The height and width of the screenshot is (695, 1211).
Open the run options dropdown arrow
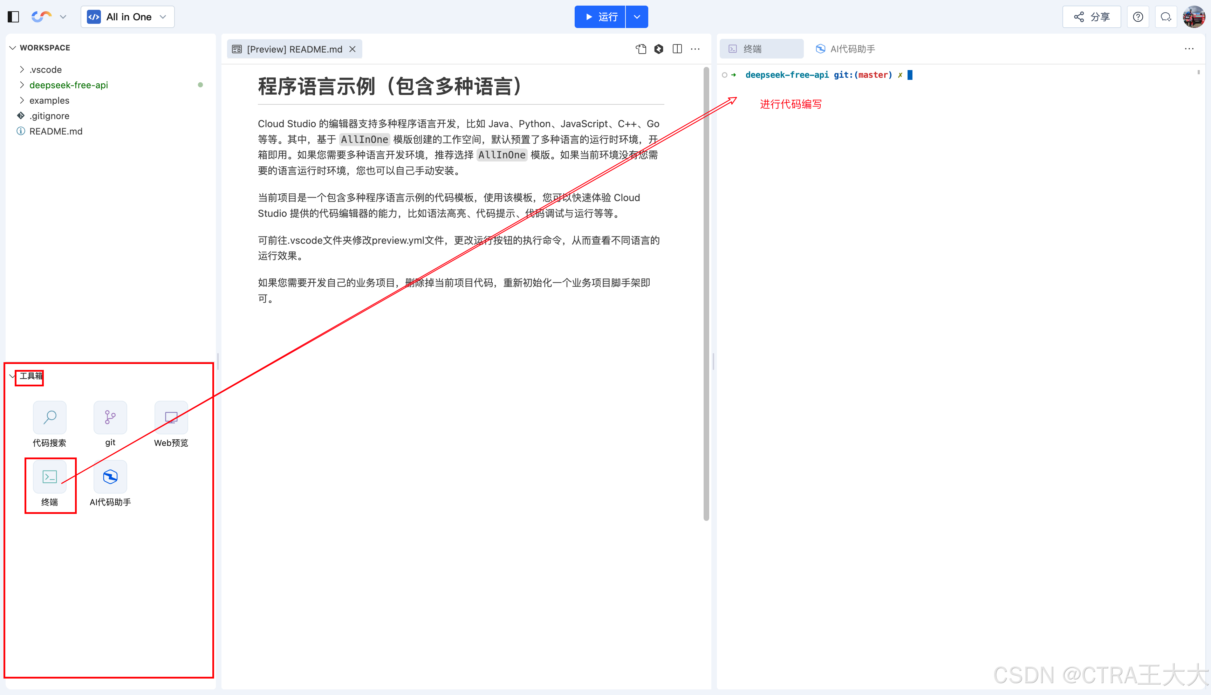point(637,17)
